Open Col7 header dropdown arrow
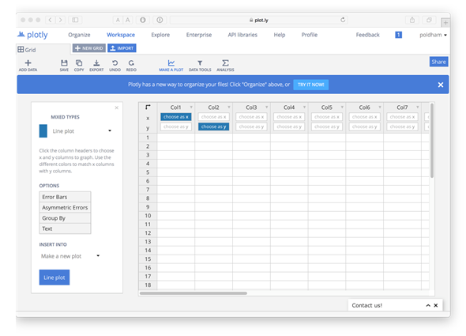 418,108
